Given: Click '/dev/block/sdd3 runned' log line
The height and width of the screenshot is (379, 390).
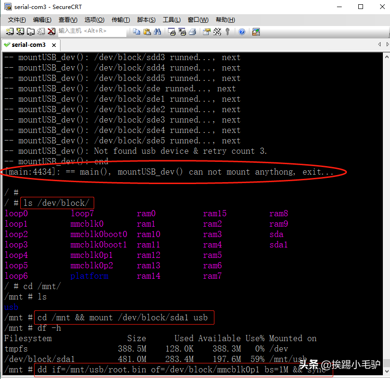Looking at the screenshot, I should click(x=123, y=57).
